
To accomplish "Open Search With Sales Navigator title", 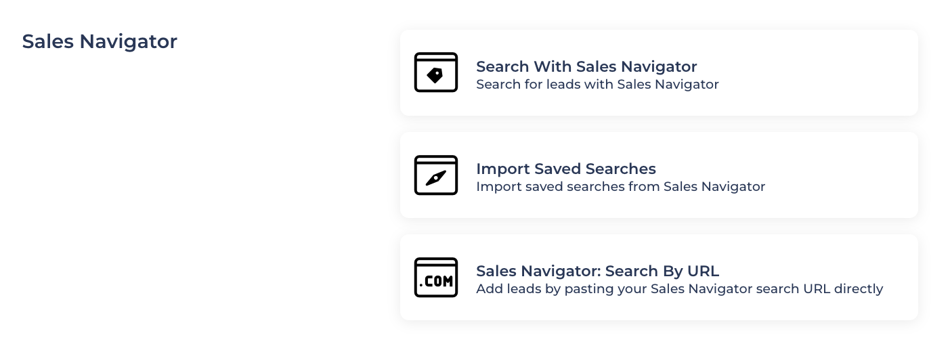I will point(586,66).
